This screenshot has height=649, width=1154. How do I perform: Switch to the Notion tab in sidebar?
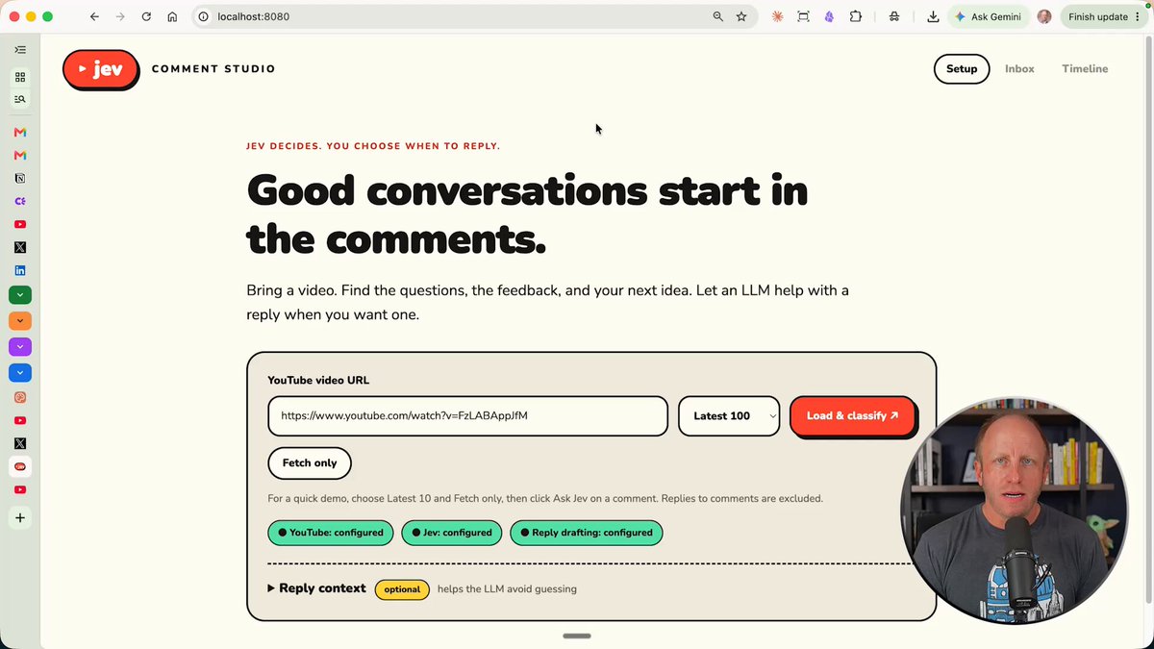[20, 178]
